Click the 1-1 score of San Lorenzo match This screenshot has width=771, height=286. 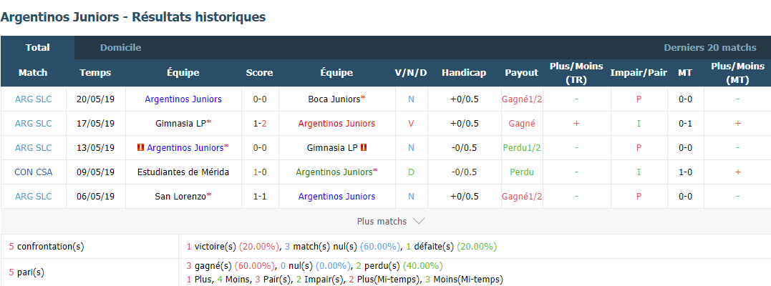pyautogui.click(x=260, y=196)
